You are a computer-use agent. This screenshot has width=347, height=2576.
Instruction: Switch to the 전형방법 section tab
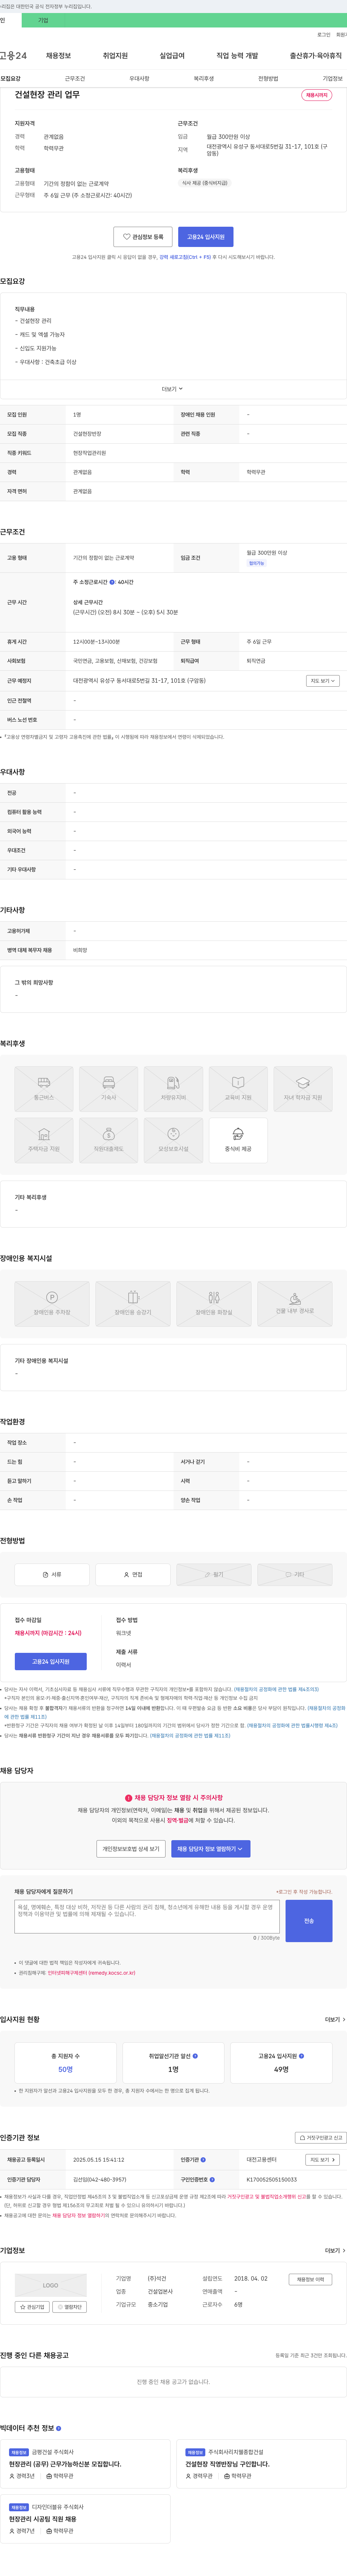[x=268, y=78]
